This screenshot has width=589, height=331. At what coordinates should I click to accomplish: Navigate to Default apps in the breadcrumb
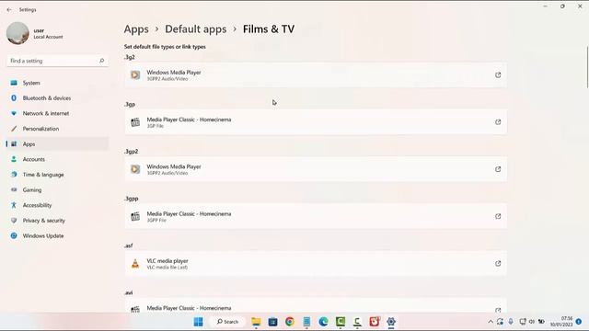click(196, 29)
